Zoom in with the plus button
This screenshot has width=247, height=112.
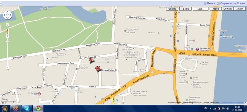point(7,36)
